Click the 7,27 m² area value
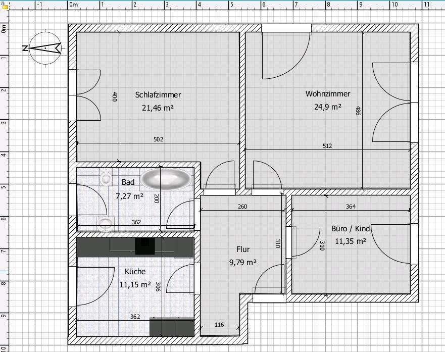This screenshot has height=352, width=445. point(129,196)
